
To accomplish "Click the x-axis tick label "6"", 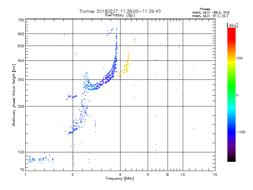I will (x=148, y=174).
